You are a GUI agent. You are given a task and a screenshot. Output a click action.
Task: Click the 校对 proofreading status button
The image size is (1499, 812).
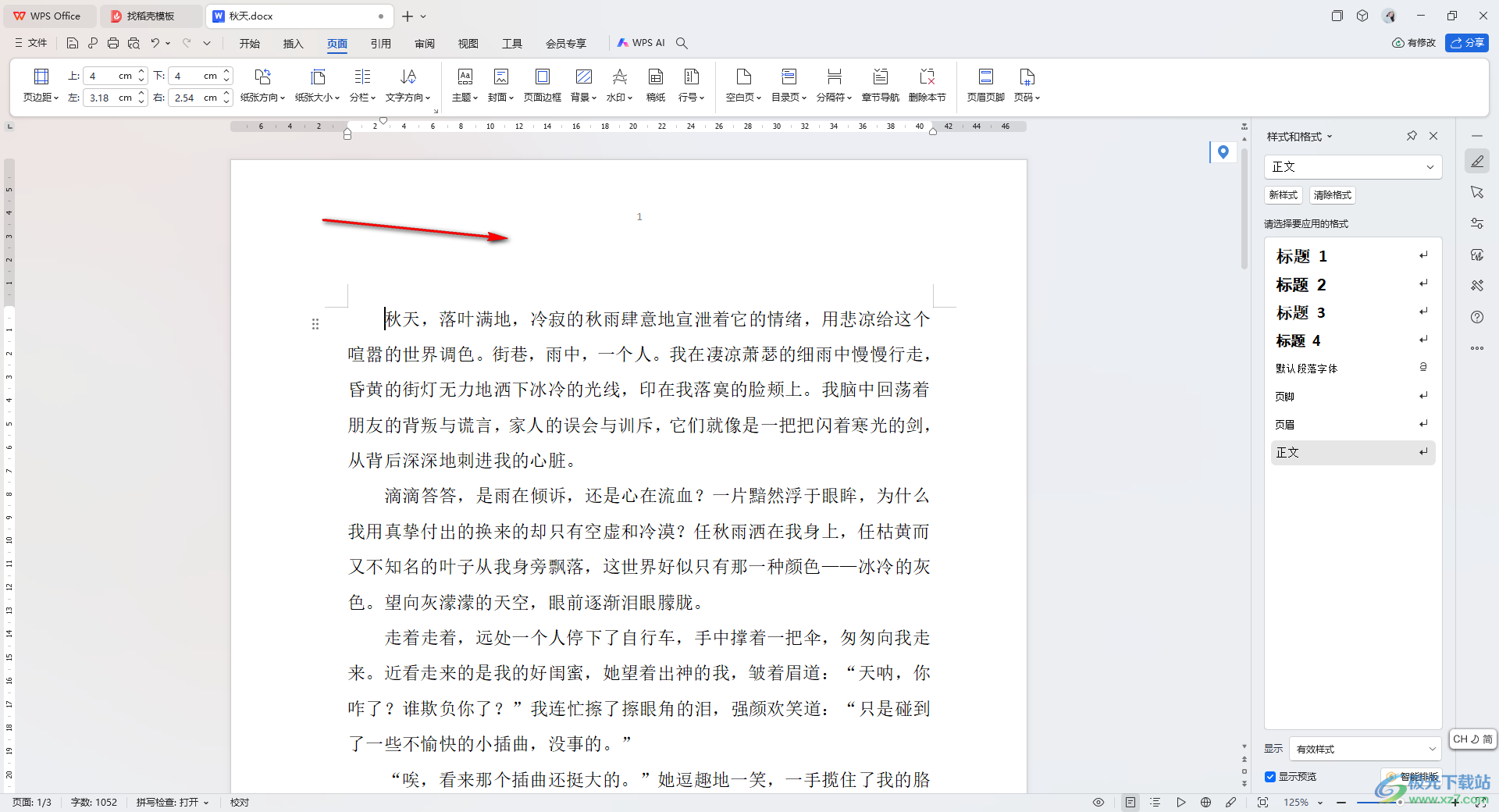240,803
